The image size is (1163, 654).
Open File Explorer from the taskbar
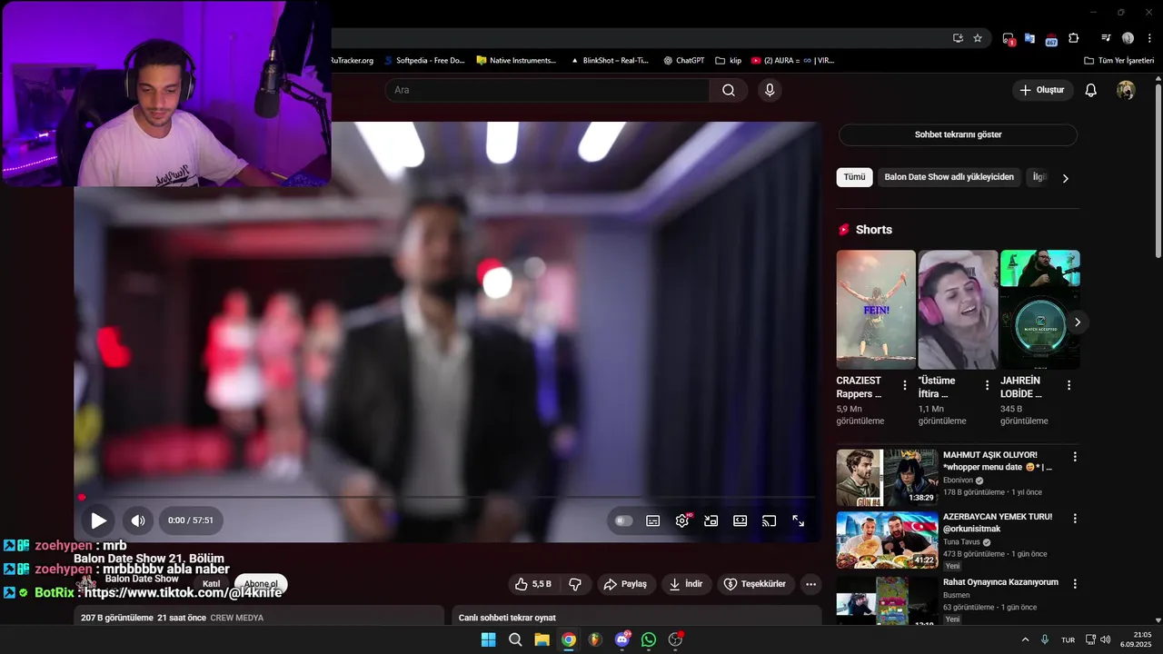[x=542, y=639]
